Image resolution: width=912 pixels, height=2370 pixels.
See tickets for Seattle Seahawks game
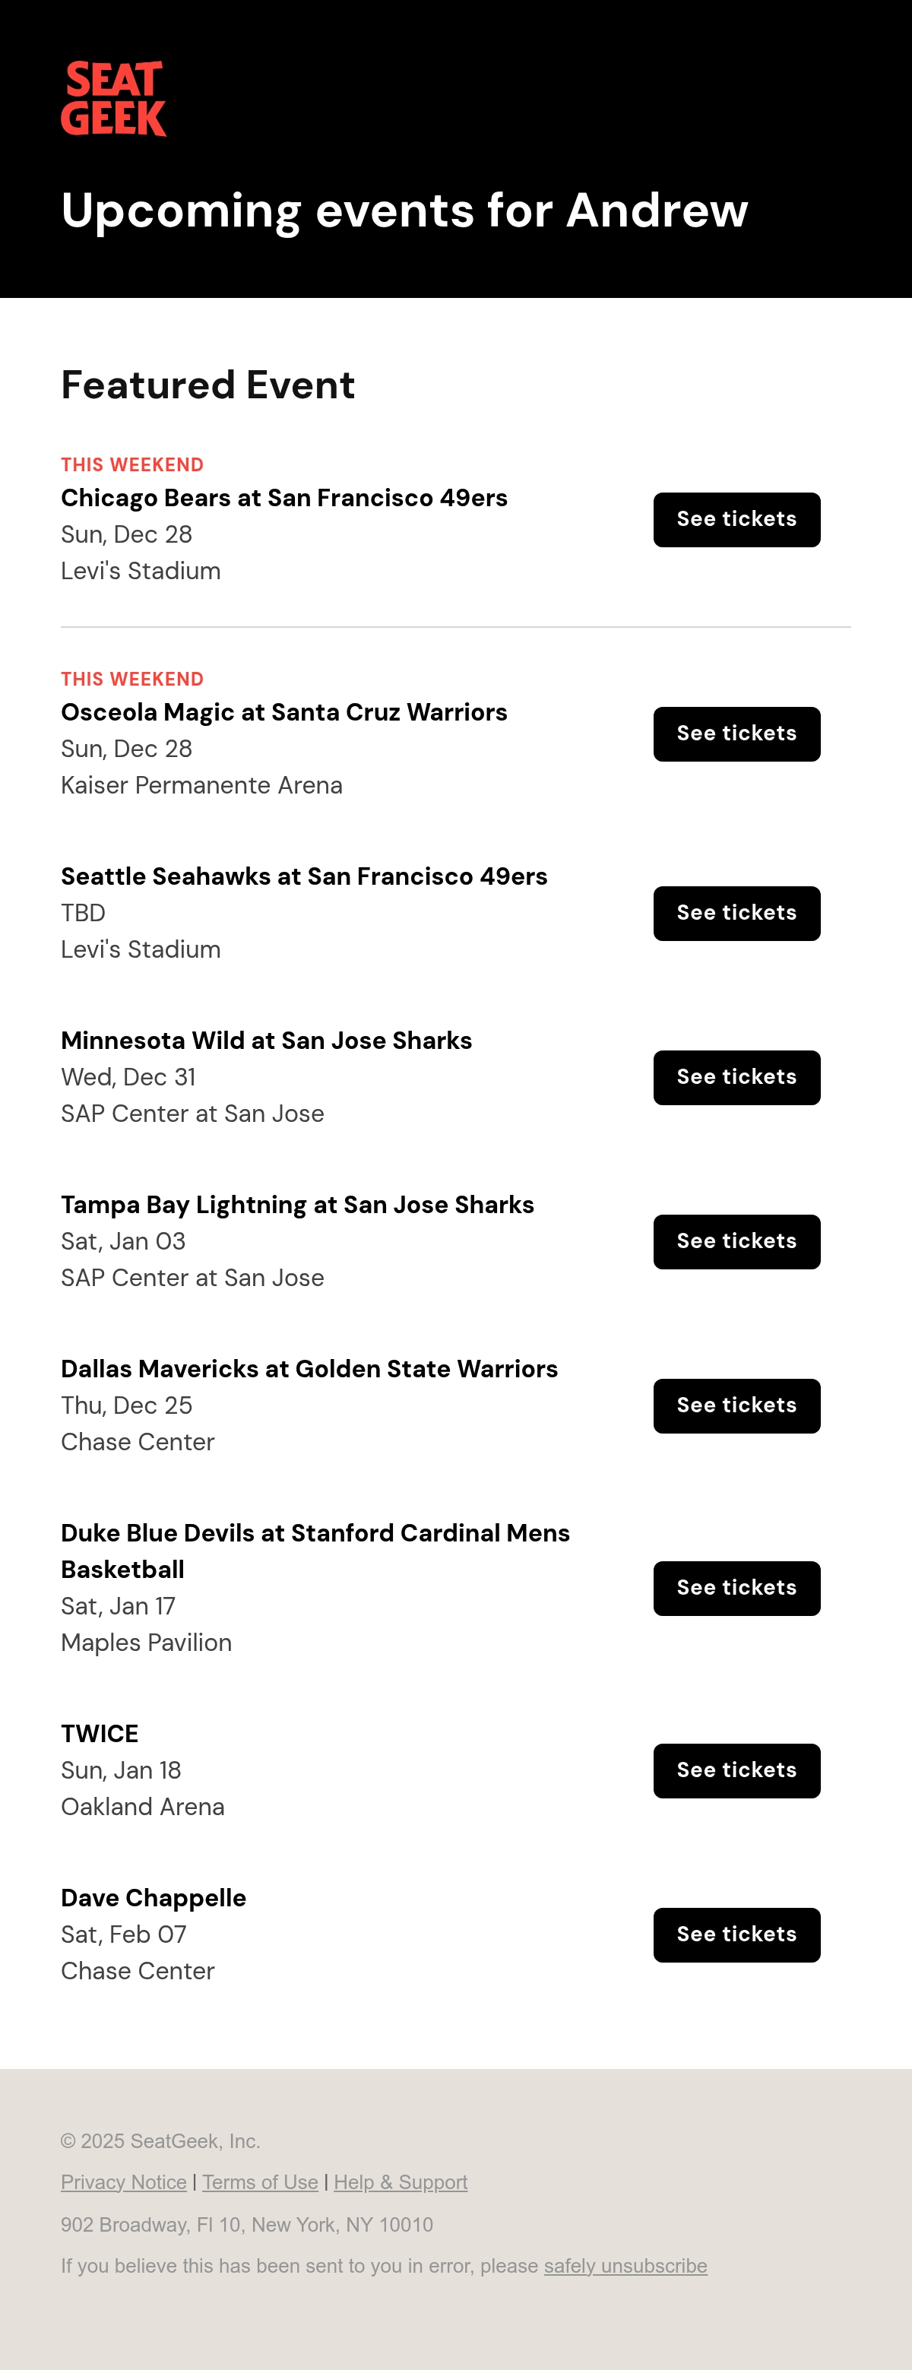(736, 914)
